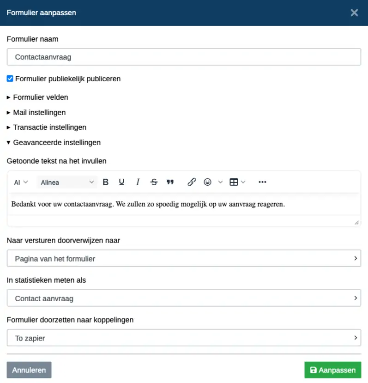Open the AI dropdown in editor
Viewport: 368px width, 383px height.
click(x=21, y=182)
